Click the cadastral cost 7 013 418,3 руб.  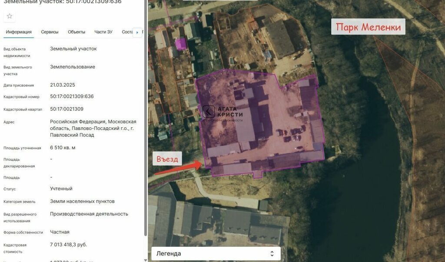[68, 245]
